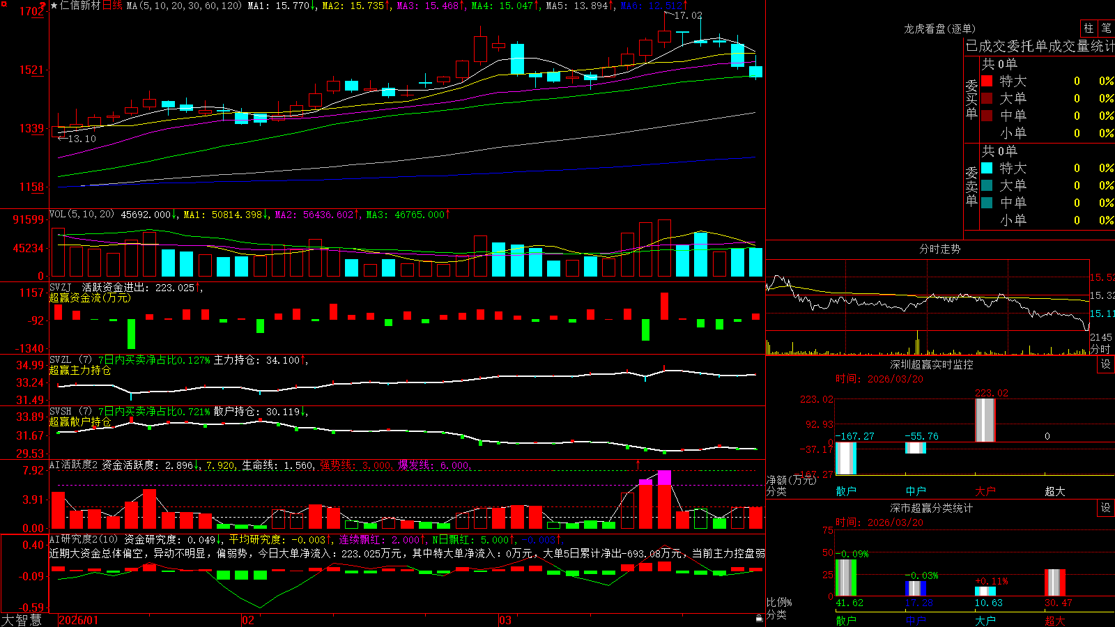Viewport: 1115px width, 627px height.
Task: Click the teal 委卖 中单 color swatch
Action: [x=987, y=203]
